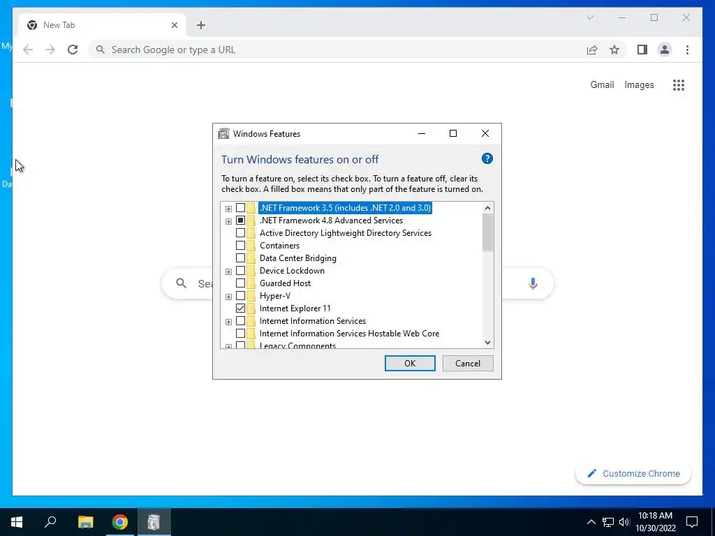Open Chrome side panel icon
Viewport: 715px width, 536px height.
pos(642,50)
